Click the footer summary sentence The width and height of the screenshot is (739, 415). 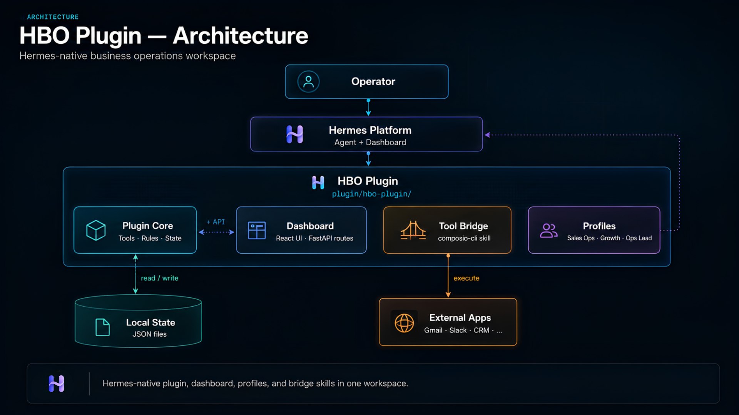[x=255, y=383]
